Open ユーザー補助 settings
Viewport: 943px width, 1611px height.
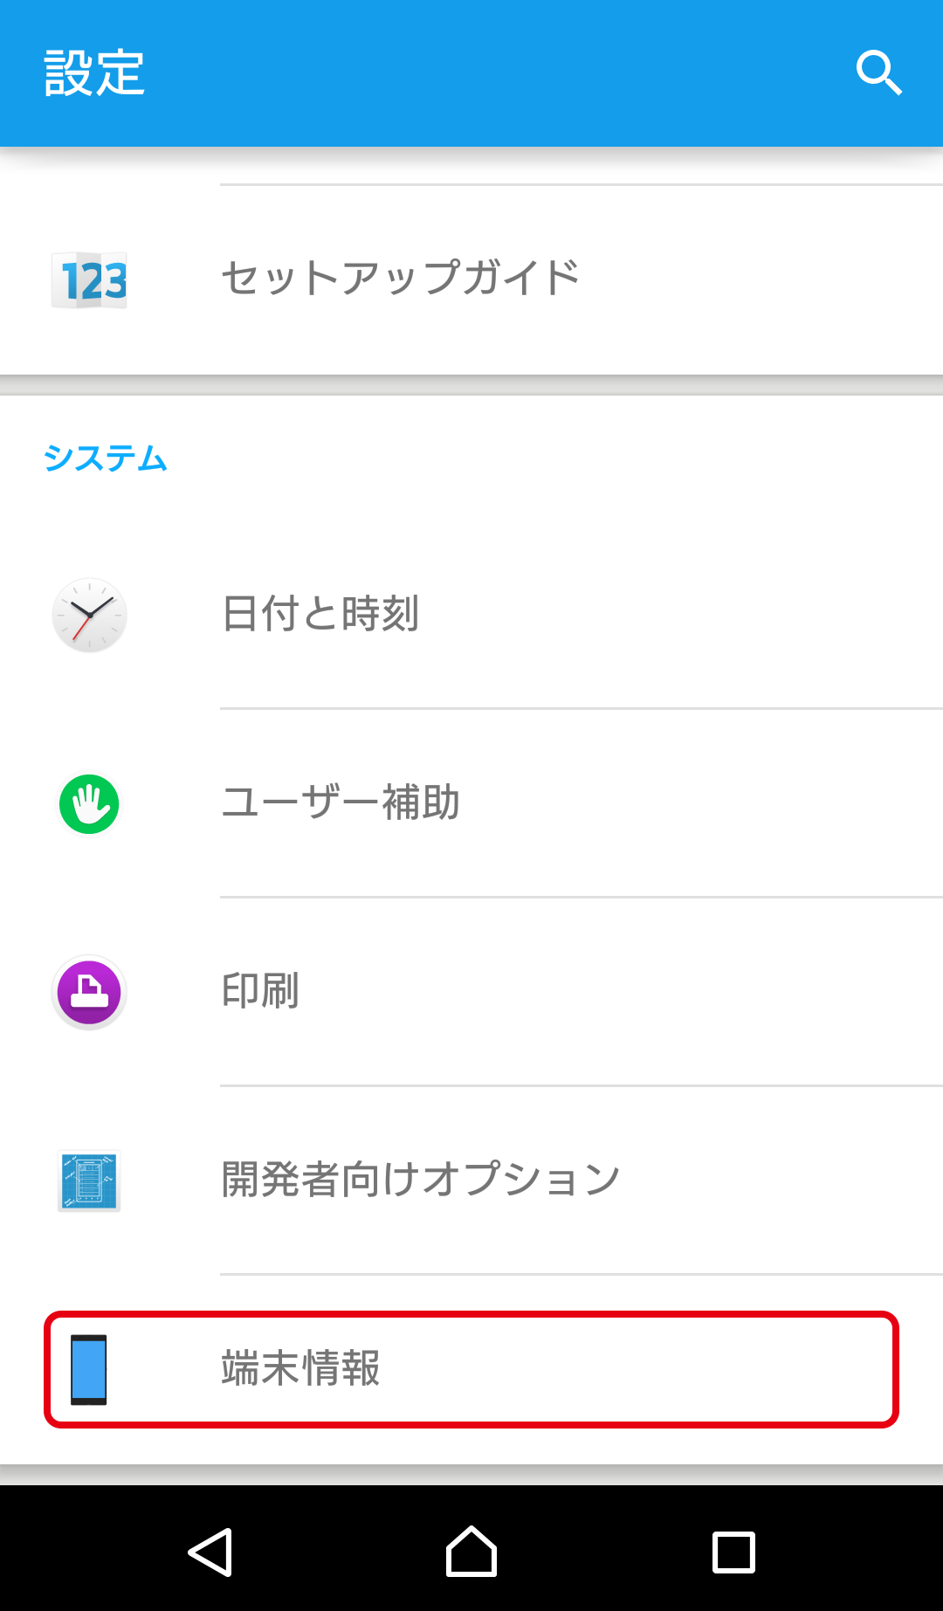tap(471, 803)
